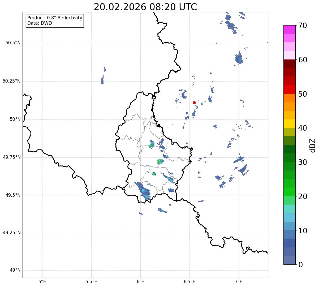Click the 6.5°E longitude tick label

(x=189, y=282)
